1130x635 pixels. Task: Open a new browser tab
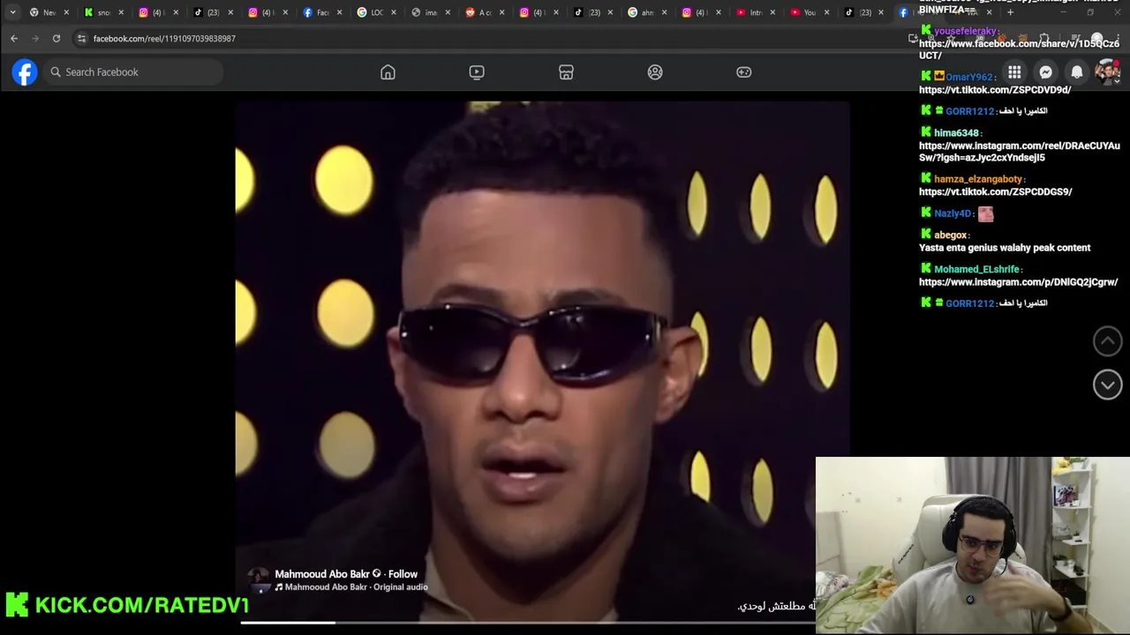pyautogui.click(x=1011, y=12)
